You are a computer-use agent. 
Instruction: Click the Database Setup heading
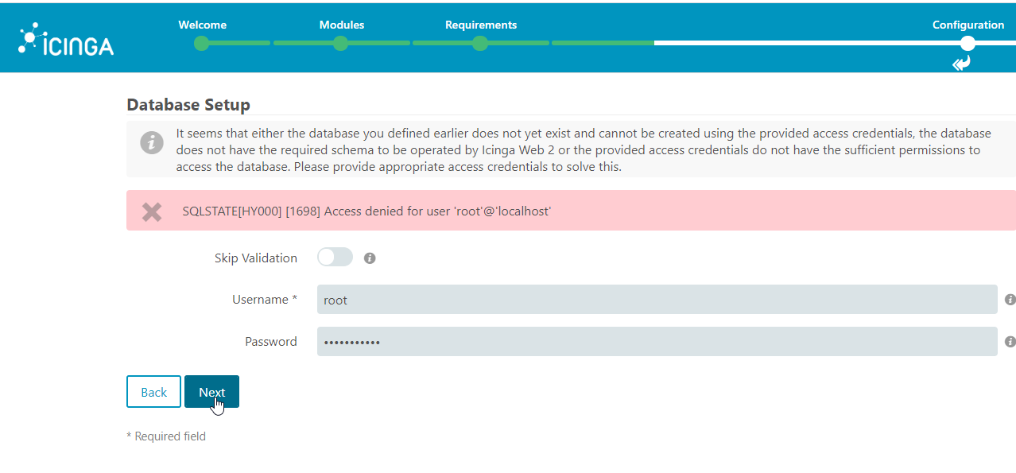point(188,104)
